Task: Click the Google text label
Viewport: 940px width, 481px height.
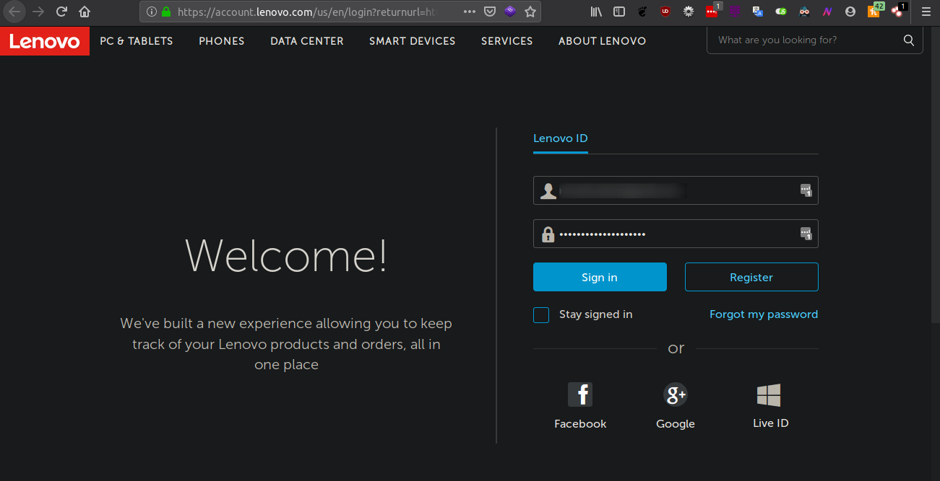Action: click(676, 424)
